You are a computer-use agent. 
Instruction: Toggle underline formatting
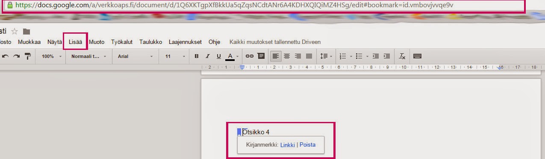pos(219,56)
